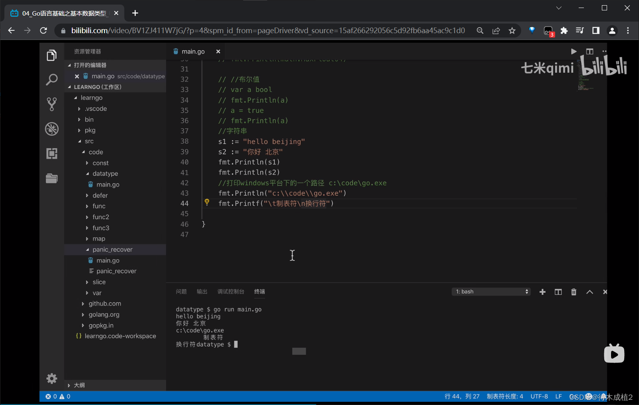Open the media control icon in browser toolbar

[579, 31]
